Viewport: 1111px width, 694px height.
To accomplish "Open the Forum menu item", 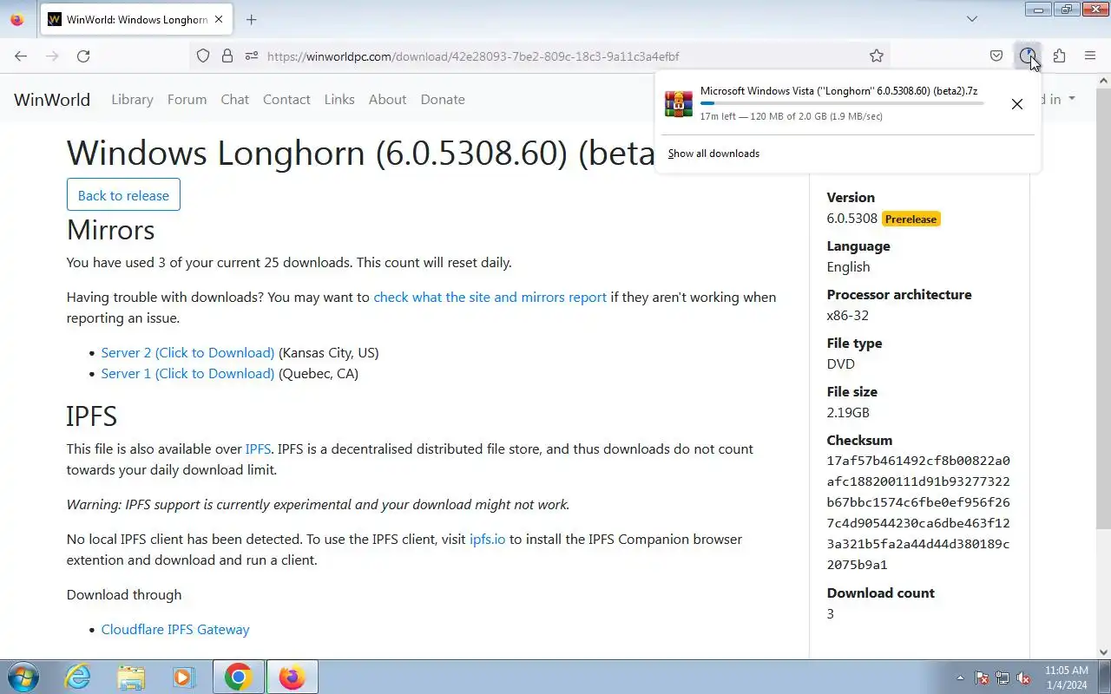I will (187, 99).
